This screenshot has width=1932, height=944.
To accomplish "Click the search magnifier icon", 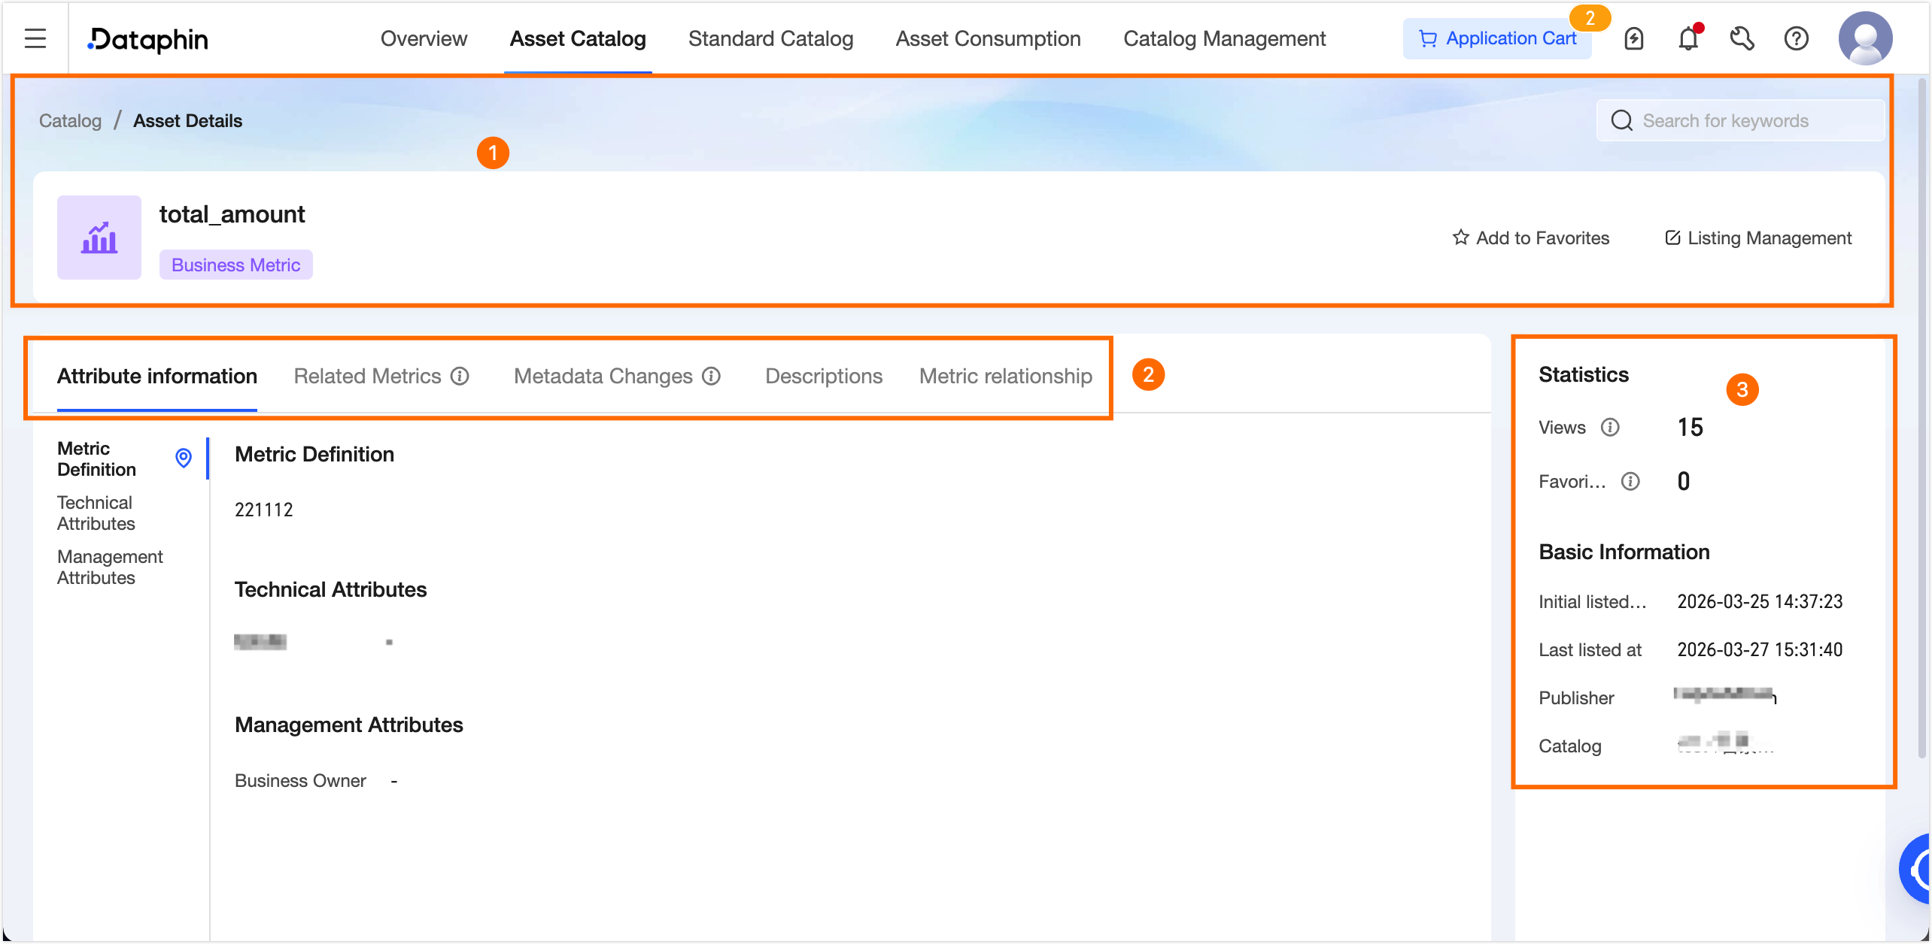I will (1621, 121).
